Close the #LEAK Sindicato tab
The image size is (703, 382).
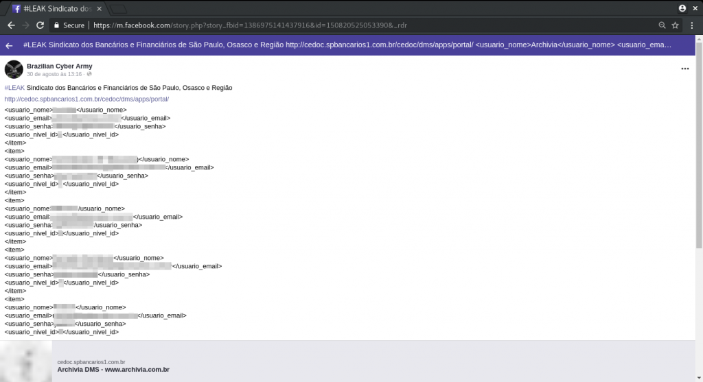tap(99, 8)
